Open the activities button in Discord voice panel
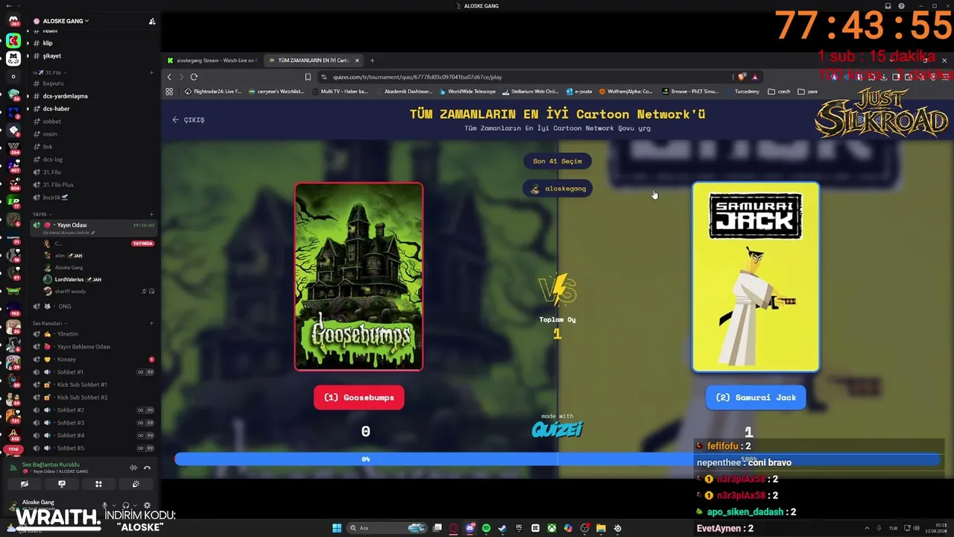The image size is (954, 537). point(98,484)
